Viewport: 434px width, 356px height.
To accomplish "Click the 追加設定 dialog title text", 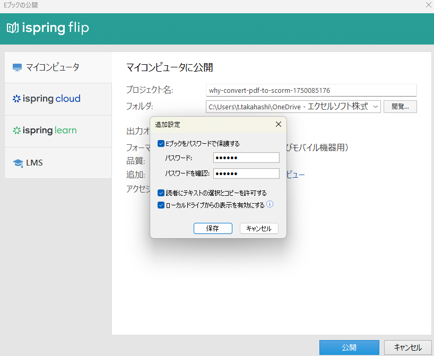I will [x=168, y=125].
